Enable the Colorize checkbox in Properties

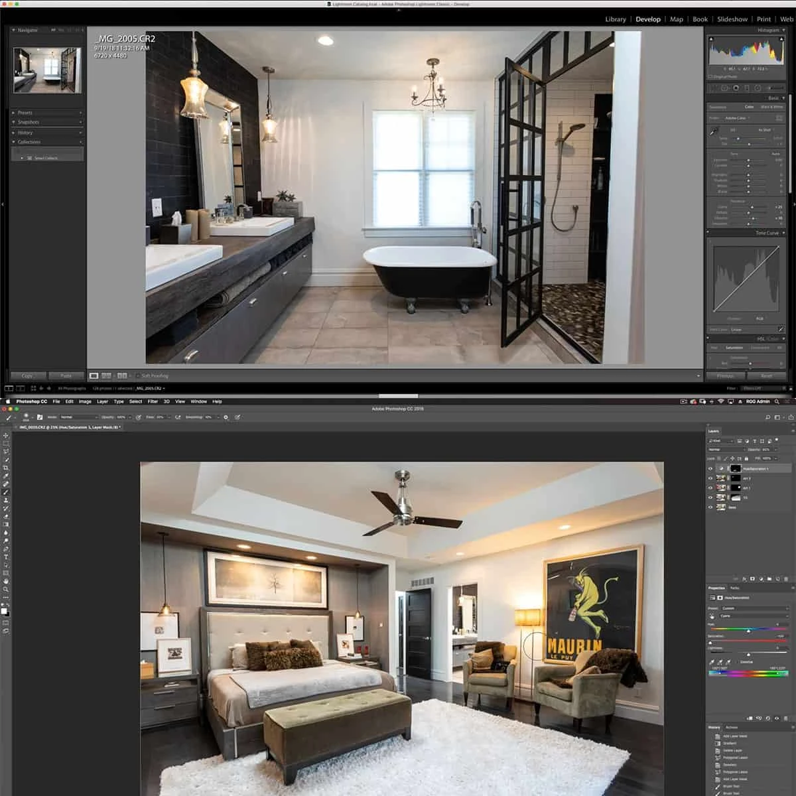(x=738, y=662)
